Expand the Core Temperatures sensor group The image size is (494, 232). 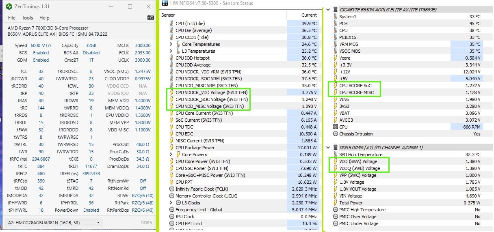(x=171, y=44)
